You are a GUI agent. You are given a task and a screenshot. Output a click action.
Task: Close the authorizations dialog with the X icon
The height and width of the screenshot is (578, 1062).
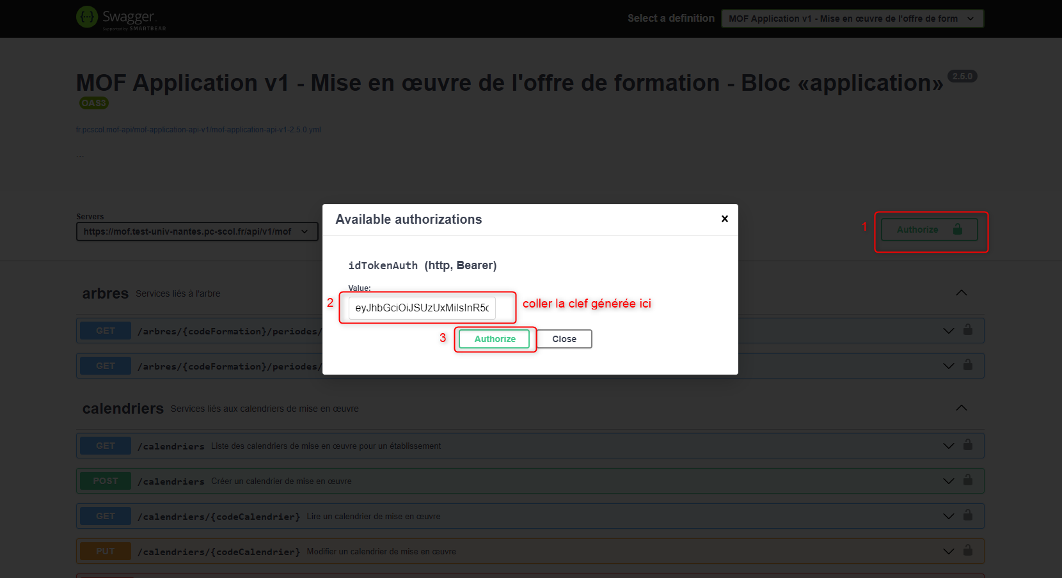[x=724, y=219]
